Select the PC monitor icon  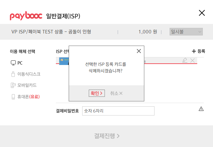pyautogui.click(x=13, y=63)
